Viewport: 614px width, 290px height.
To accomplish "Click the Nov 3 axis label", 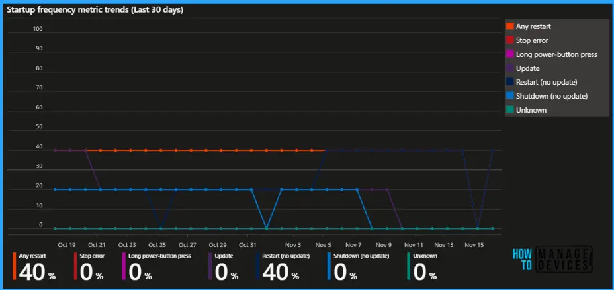I will pyautogui.click(x=293, y=245).
